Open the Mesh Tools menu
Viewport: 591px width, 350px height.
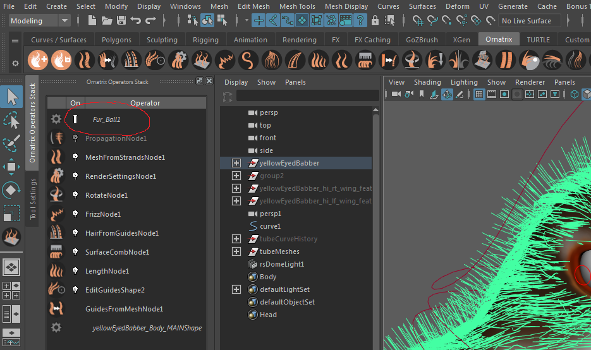tap(297, 6)
